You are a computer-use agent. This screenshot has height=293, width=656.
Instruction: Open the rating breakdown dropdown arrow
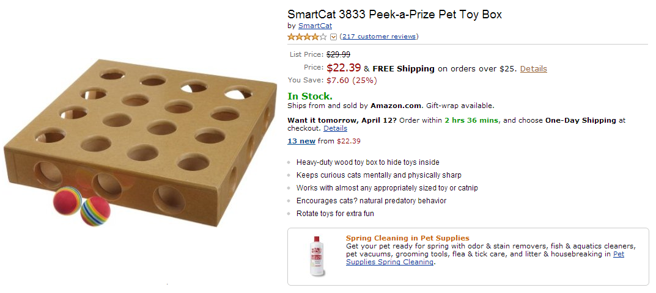pos(333,37)
